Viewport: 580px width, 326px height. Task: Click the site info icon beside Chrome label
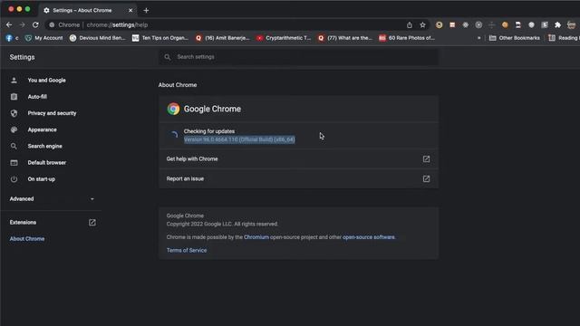52,24
